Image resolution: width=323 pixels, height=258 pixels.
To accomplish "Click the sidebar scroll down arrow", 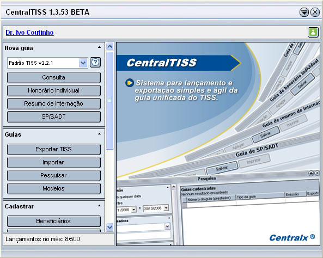I will (110, 227).
